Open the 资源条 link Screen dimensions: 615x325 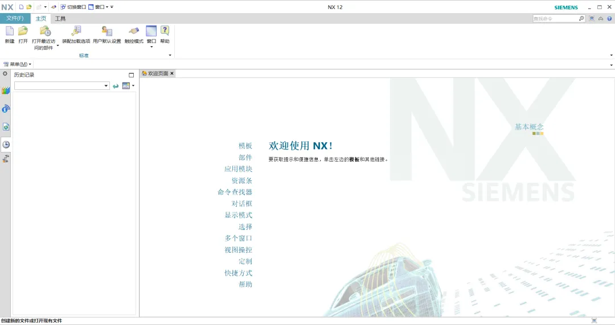[x=241, y=180]
